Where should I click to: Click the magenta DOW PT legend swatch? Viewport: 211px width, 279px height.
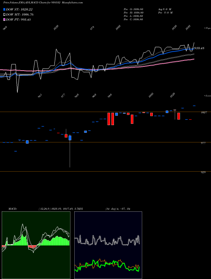click(4, 19)
